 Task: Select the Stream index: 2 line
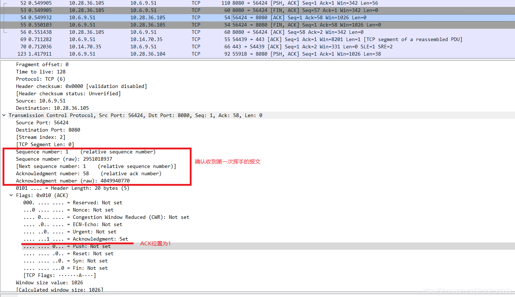pos(41,137)
